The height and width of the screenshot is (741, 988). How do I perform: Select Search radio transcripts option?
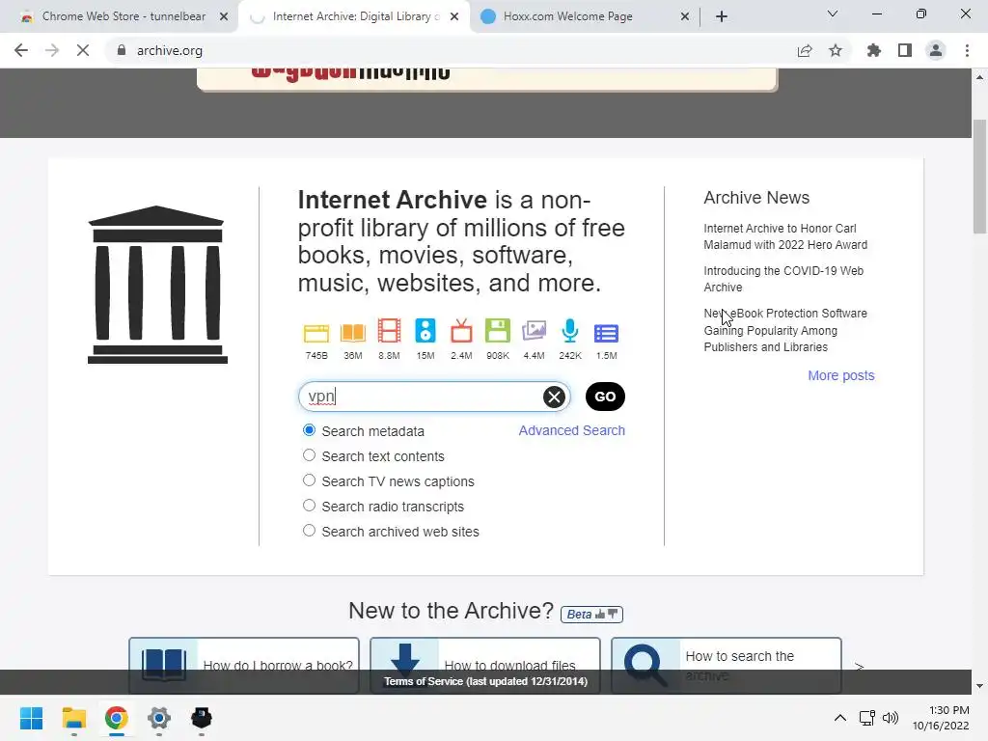pos(309,506)
